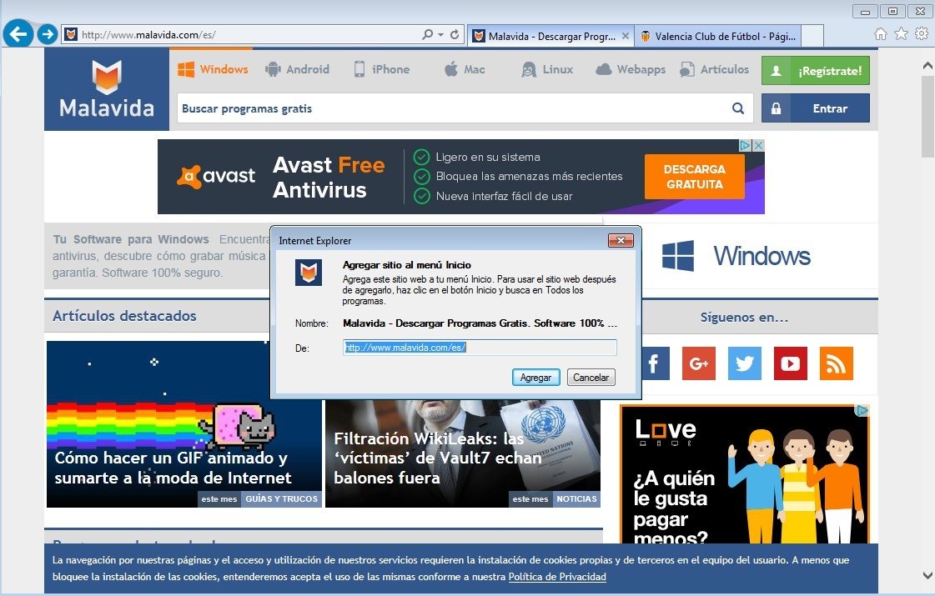
Task: Close the Malavida browser tab
Action: 625,36
